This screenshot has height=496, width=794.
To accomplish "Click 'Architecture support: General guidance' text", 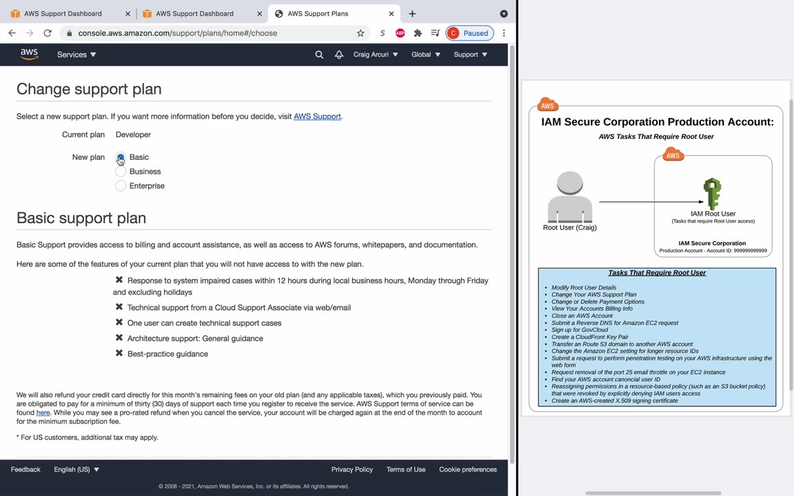I will coord(195,339).
